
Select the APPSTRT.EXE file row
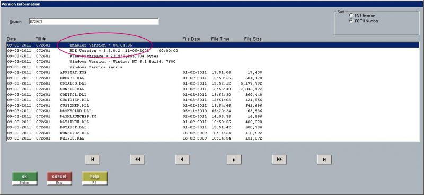pyautogui.click(x=213, y=72)
